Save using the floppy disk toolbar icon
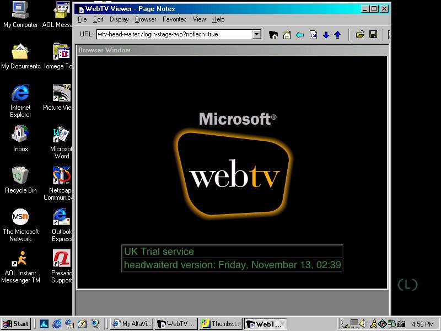Viewport: 441px width, 331px height. point(373,34)
